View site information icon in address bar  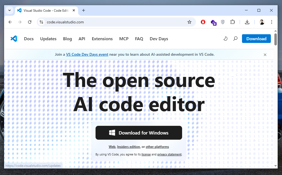pyautogui.click(x=41, y=22)
